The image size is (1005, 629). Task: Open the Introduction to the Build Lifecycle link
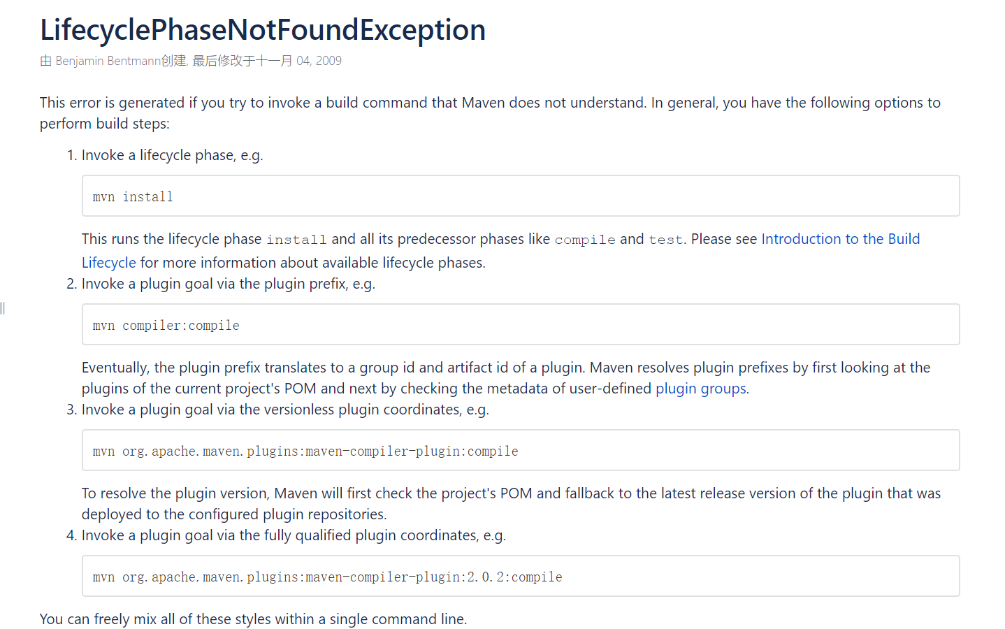[840, 239]
